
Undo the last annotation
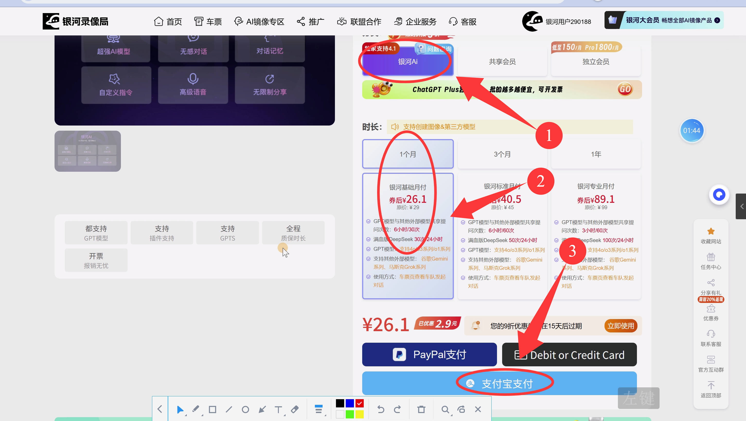click(x=381, y=409)
